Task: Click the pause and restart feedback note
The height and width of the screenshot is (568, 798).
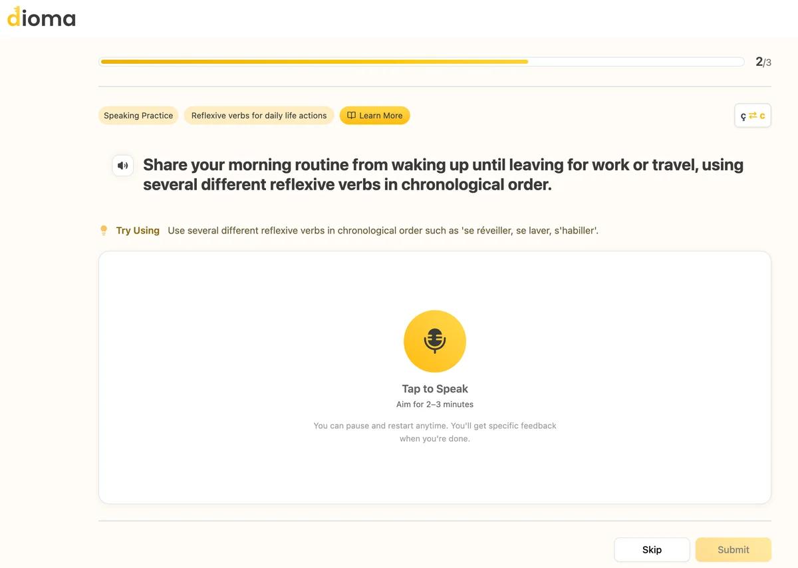Action: (x=435, y=432)
